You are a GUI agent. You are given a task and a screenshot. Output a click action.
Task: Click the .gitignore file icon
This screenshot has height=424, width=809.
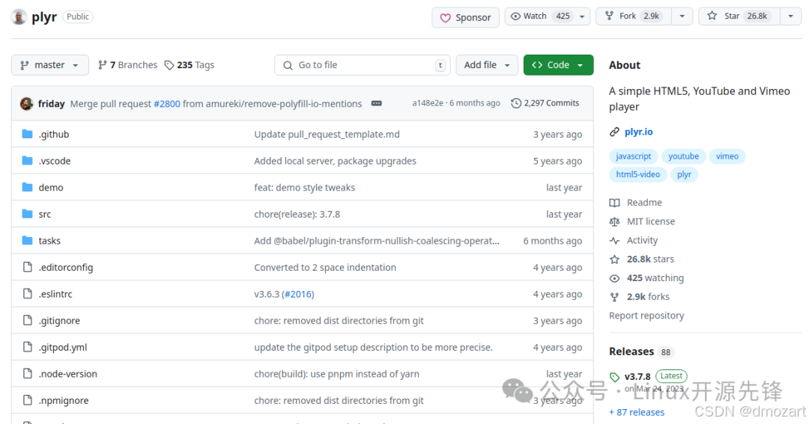28,321
